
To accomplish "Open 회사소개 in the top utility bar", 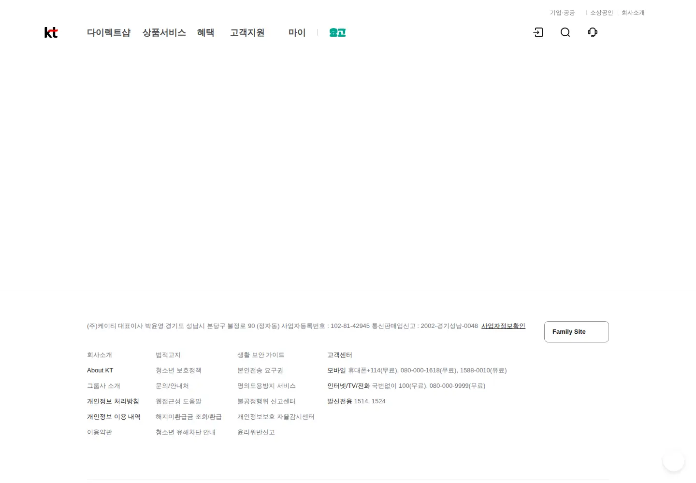I will [633, 13].
